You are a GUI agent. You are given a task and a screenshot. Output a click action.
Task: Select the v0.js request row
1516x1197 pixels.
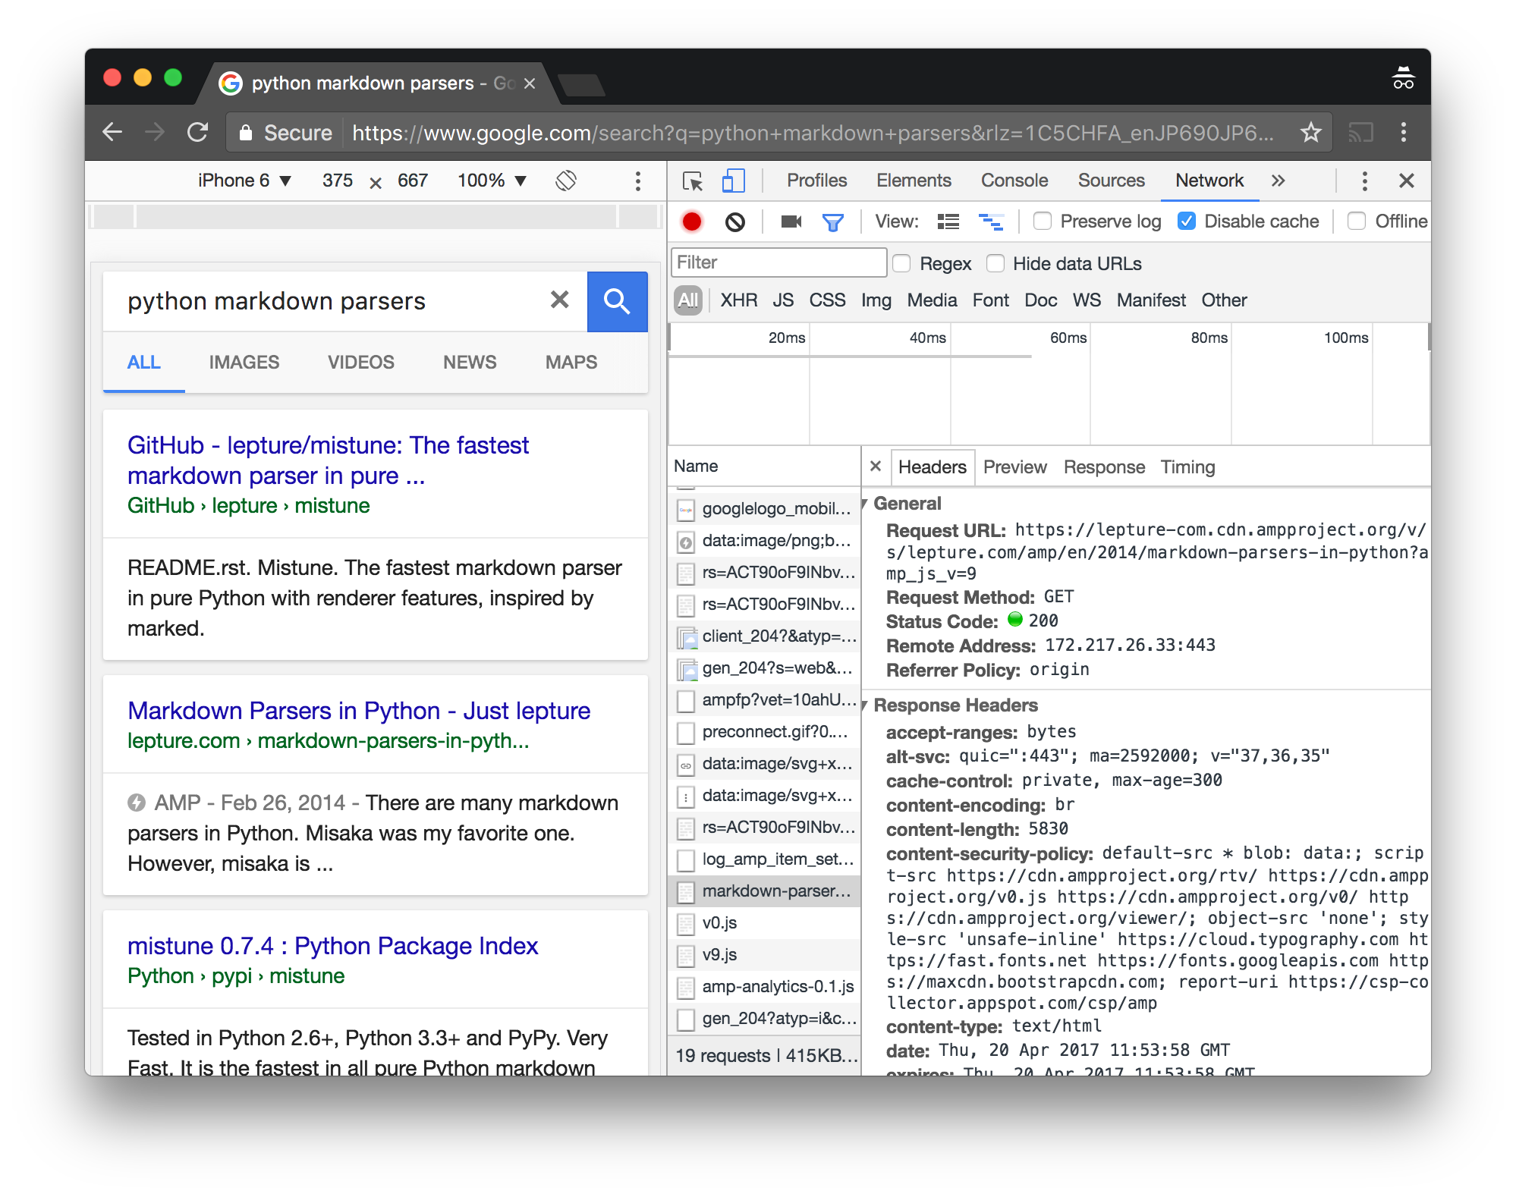pos(765,923)
